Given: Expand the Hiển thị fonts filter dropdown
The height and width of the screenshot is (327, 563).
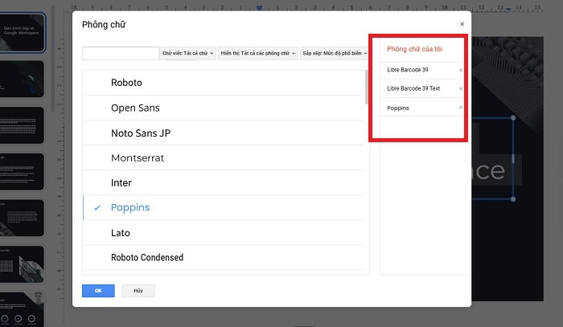Looking at the screenshot, I should click(x=257, y=53).
